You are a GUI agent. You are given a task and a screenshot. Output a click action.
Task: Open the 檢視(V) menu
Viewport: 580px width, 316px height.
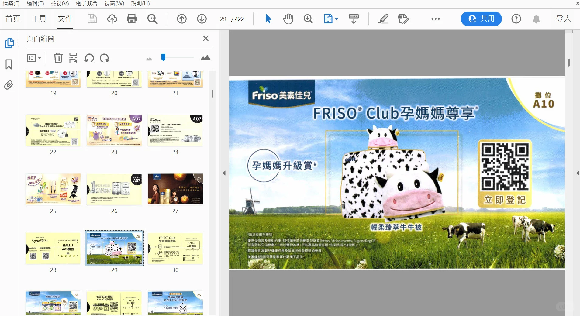coord(60,3)
